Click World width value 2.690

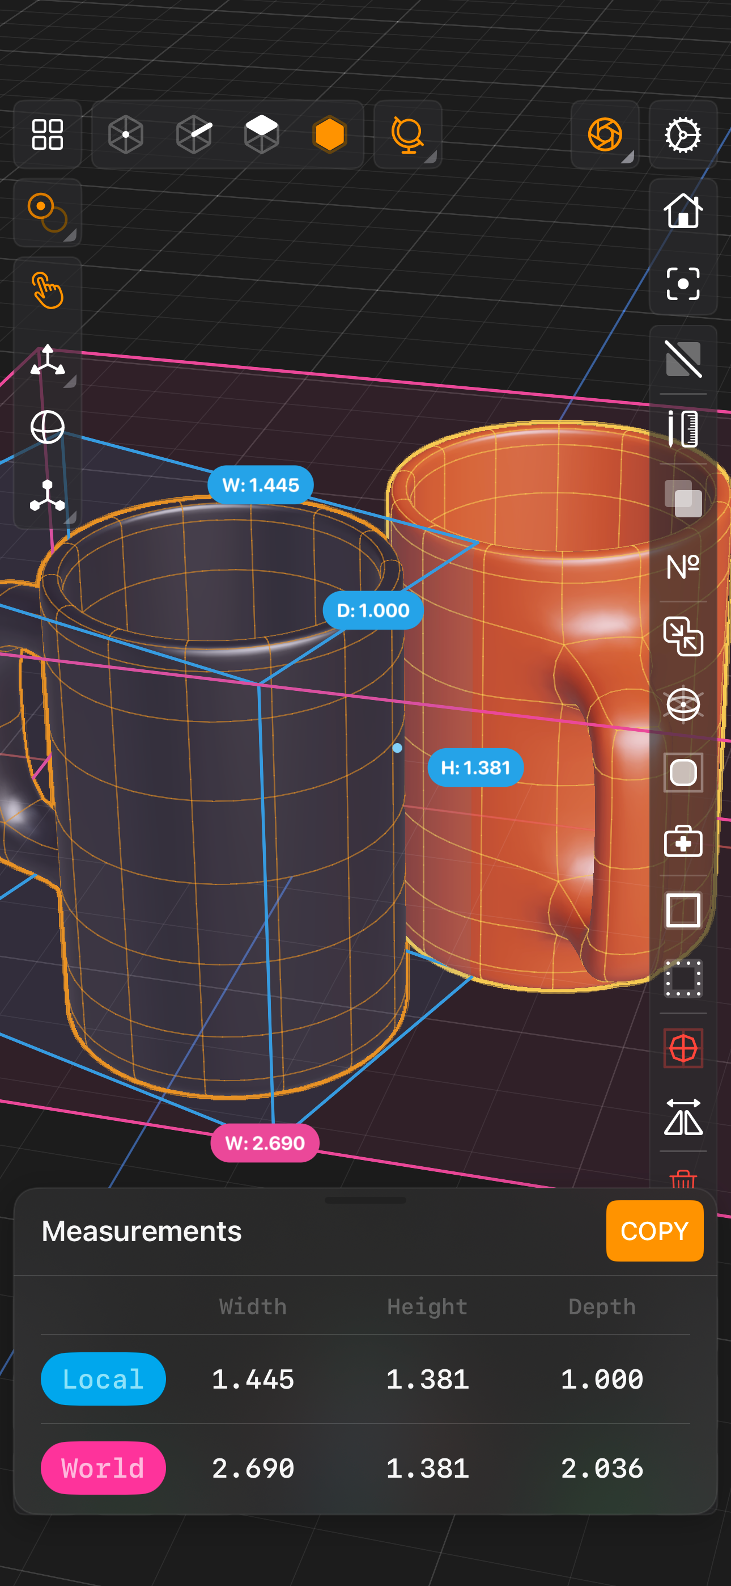(x=253, y=1469)
